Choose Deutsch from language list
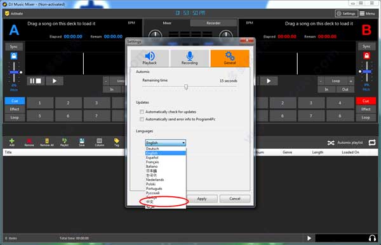 click(x=166, y=149)
